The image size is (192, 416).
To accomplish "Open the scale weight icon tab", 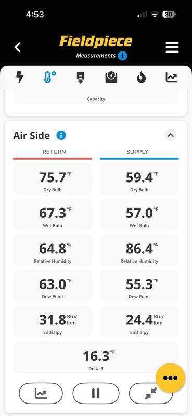I will [111, 77].
